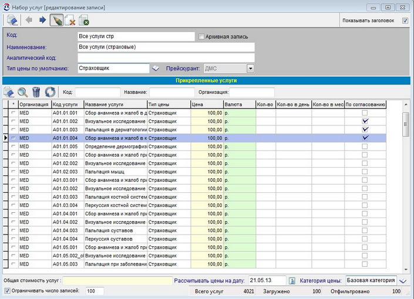
Task: Click the document icon with green badge
Action: point(84,20)
